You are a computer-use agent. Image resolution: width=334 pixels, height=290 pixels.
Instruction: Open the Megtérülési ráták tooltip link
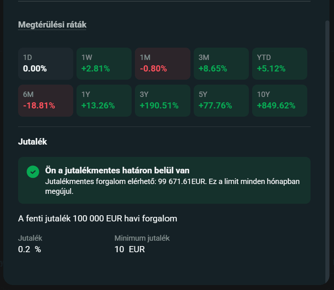52,25
